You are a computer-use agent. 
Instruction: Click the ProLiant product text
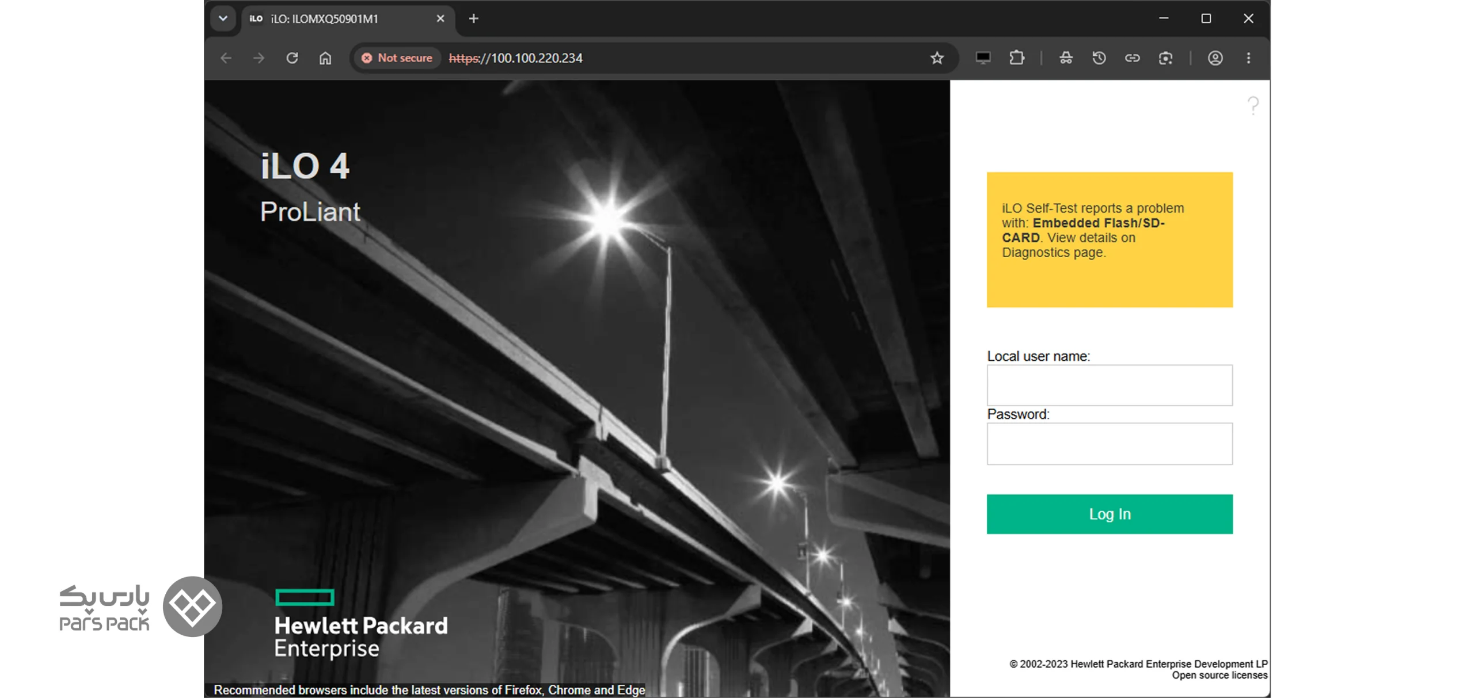point(310,212)
